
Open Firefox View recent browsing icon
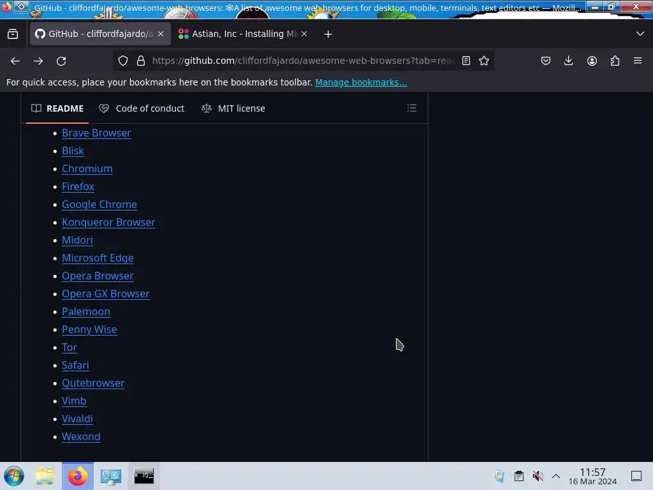[x=13, y=34]
